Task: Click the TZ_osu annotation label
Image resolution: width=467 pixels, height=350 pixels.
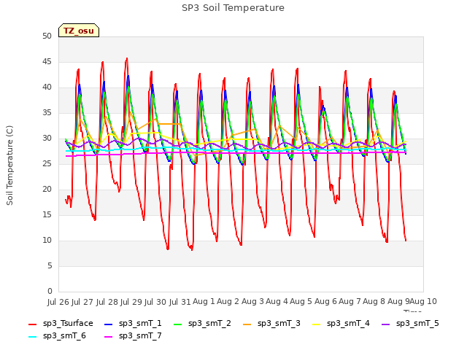Action: click(79, 31)
